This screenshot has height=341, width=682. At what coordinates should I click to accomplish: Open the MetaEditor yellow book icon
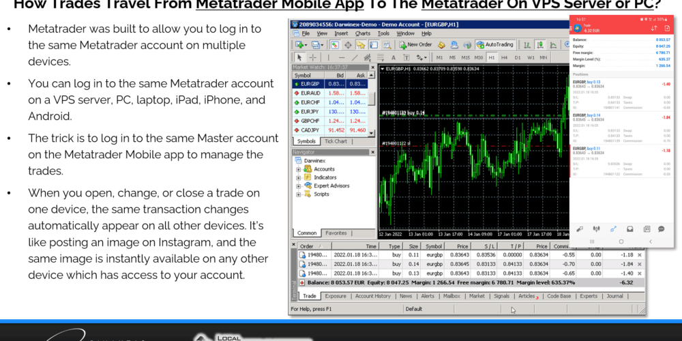pos(441,45)
